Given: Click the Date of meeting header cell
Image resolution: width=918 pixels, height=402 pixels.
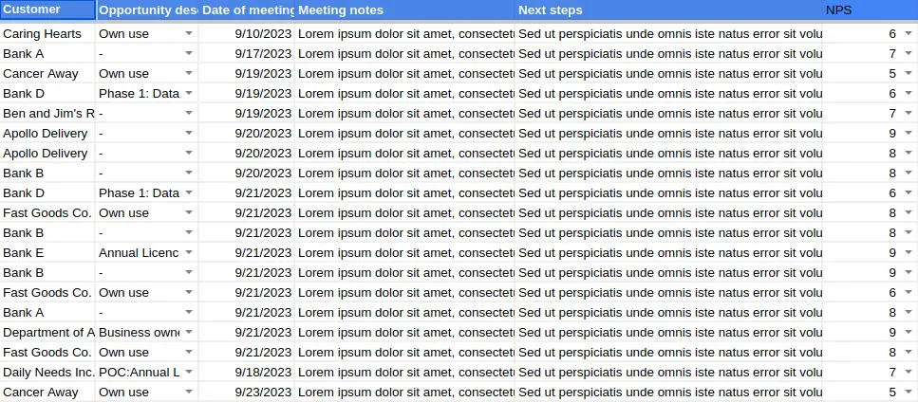Looking at the screenshot, I should [x=247, y=9].
